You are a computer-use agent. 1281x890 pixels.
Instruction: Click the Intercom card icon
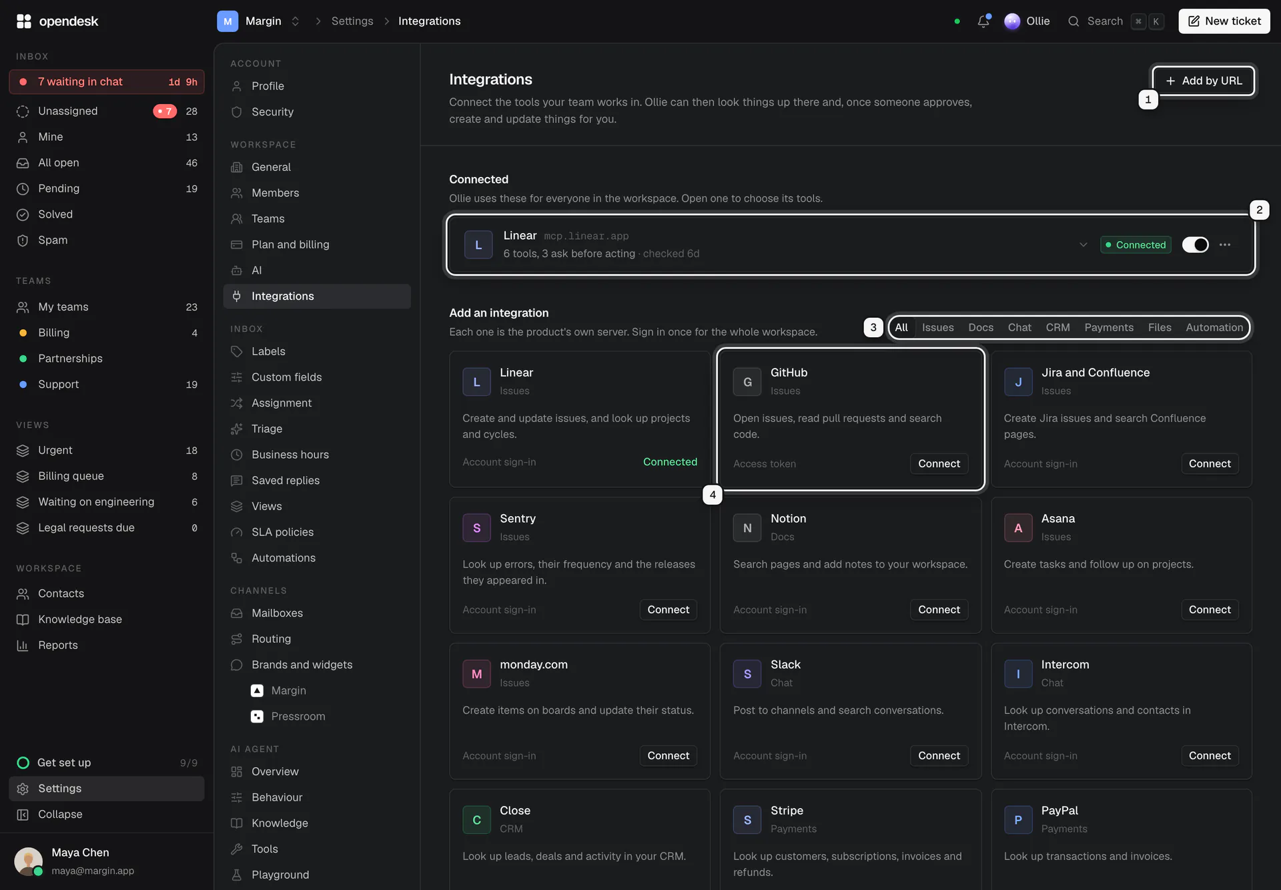[x=1018, y=674]
